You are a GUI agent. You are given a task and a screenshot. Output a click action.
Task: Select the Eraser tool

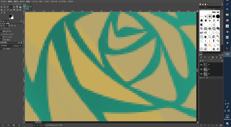click(8, 10)
